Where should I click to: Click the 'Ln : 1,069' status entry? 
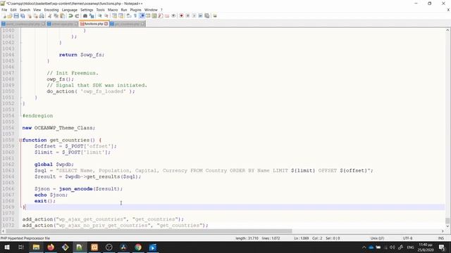pyautogui.click(x=301, y=238)
